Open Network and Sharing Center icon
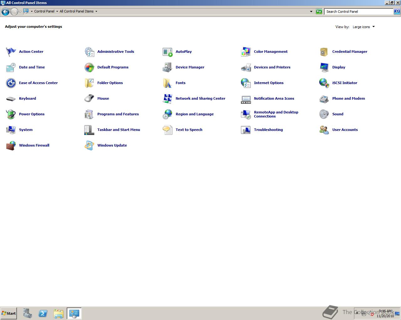401x320 pixels. [168, 98]
